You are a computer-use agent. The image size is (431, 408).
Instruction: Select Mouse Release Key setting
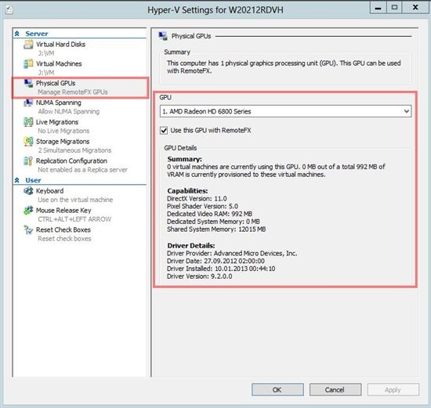(63, 211)
